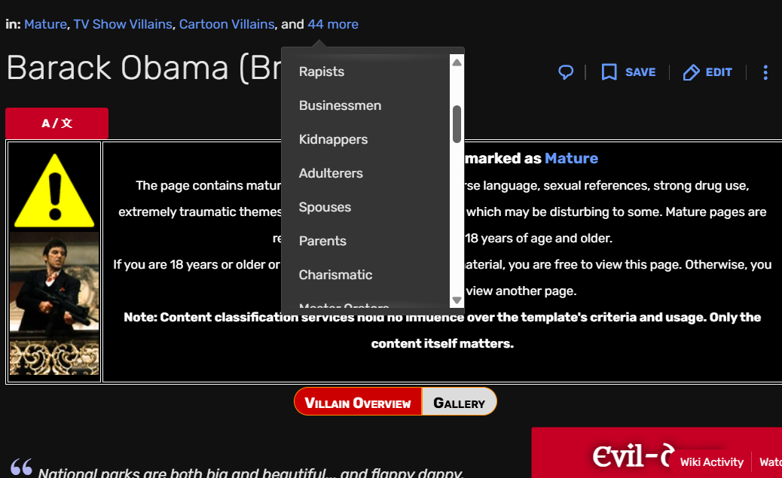Click the yellow warning sign image

click(54, 190)
